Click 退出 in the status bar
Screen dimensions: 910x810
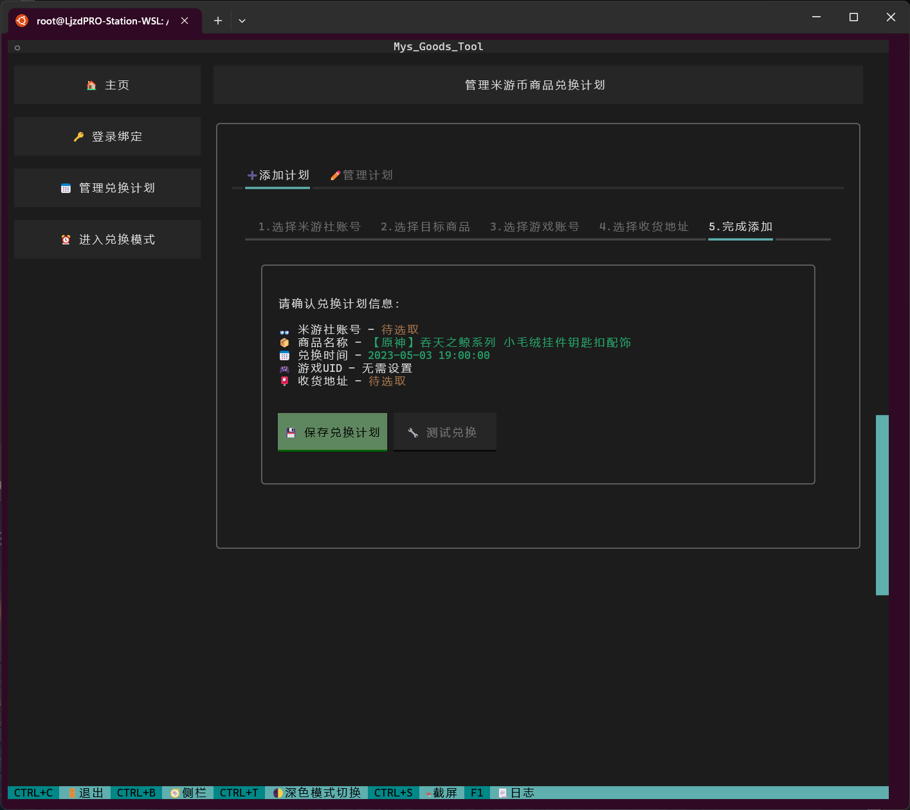point(85,793)
